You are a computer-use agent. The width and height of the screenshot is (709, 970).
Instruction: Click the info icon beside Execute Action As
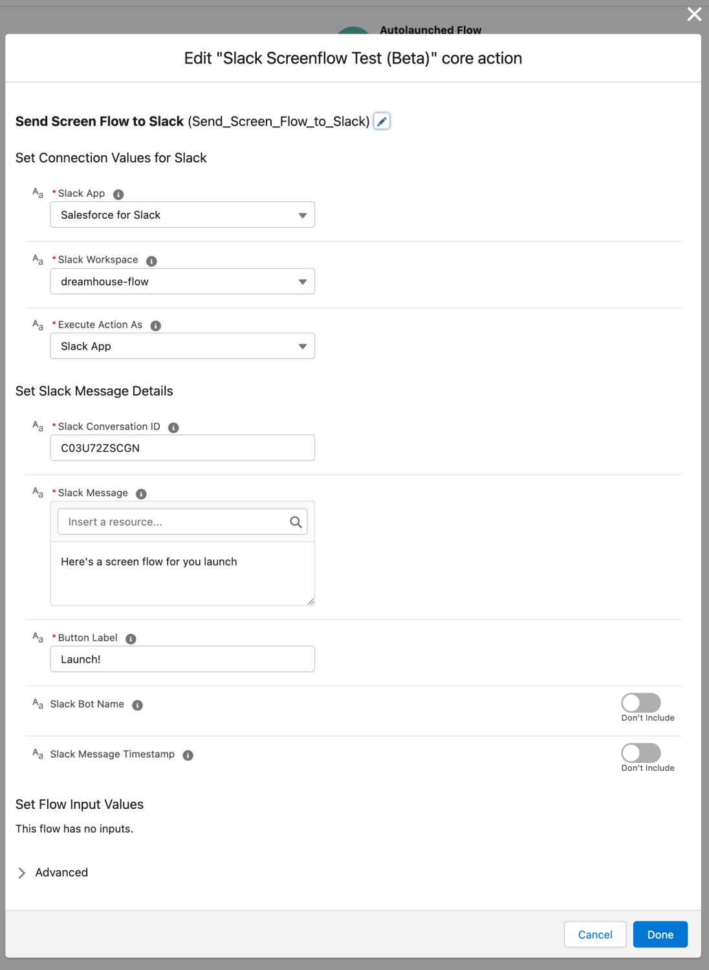click(x=155, y=325)
